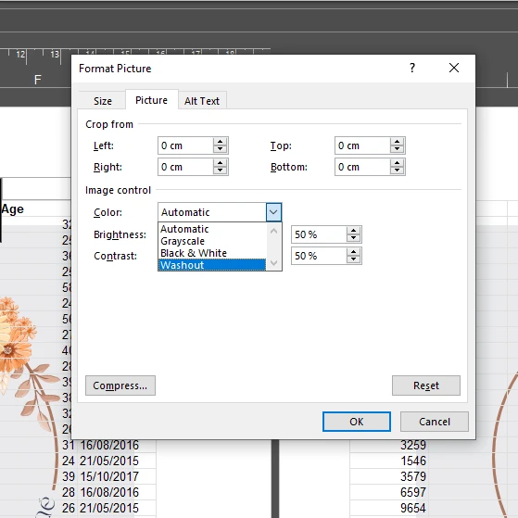Screen dimensions: 518x518
Task: Select the cell containing 6597
Action: [389, 493]
